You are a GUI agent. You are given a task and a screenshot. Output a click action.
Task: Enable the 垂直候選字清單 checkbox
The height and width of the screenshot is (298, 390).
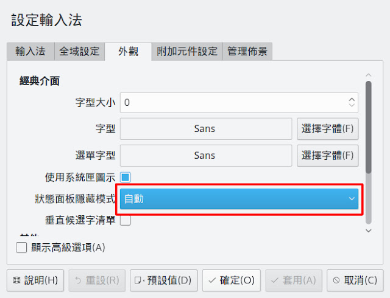[126, 220]
